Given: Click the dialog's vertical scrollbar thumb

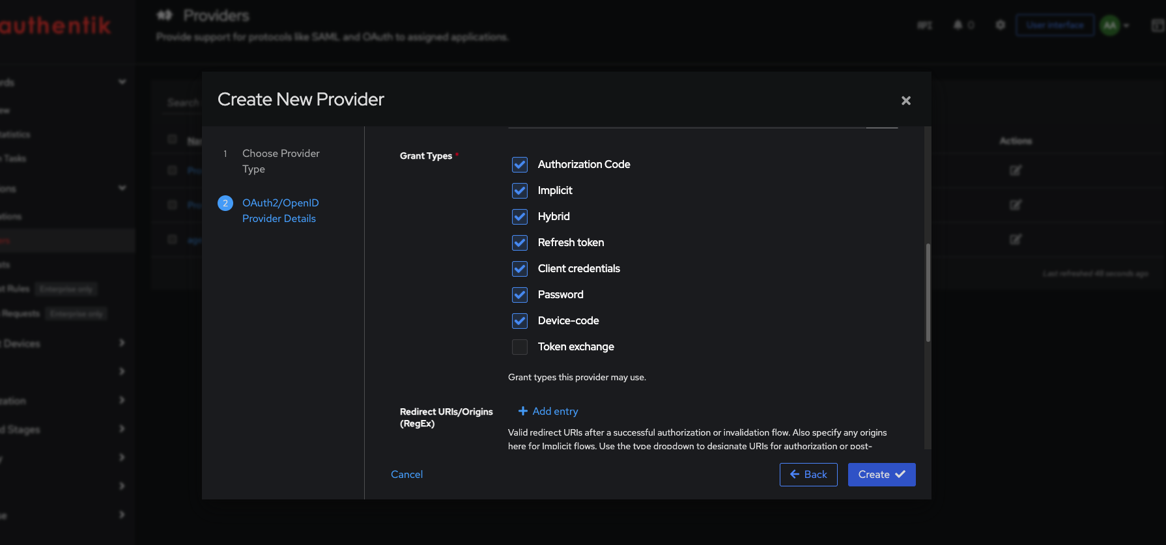Looking at the screenshot, I should [928, 293].
